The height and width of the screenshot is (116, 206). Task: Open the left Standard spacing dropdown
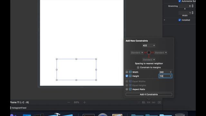tap(142, 53)
